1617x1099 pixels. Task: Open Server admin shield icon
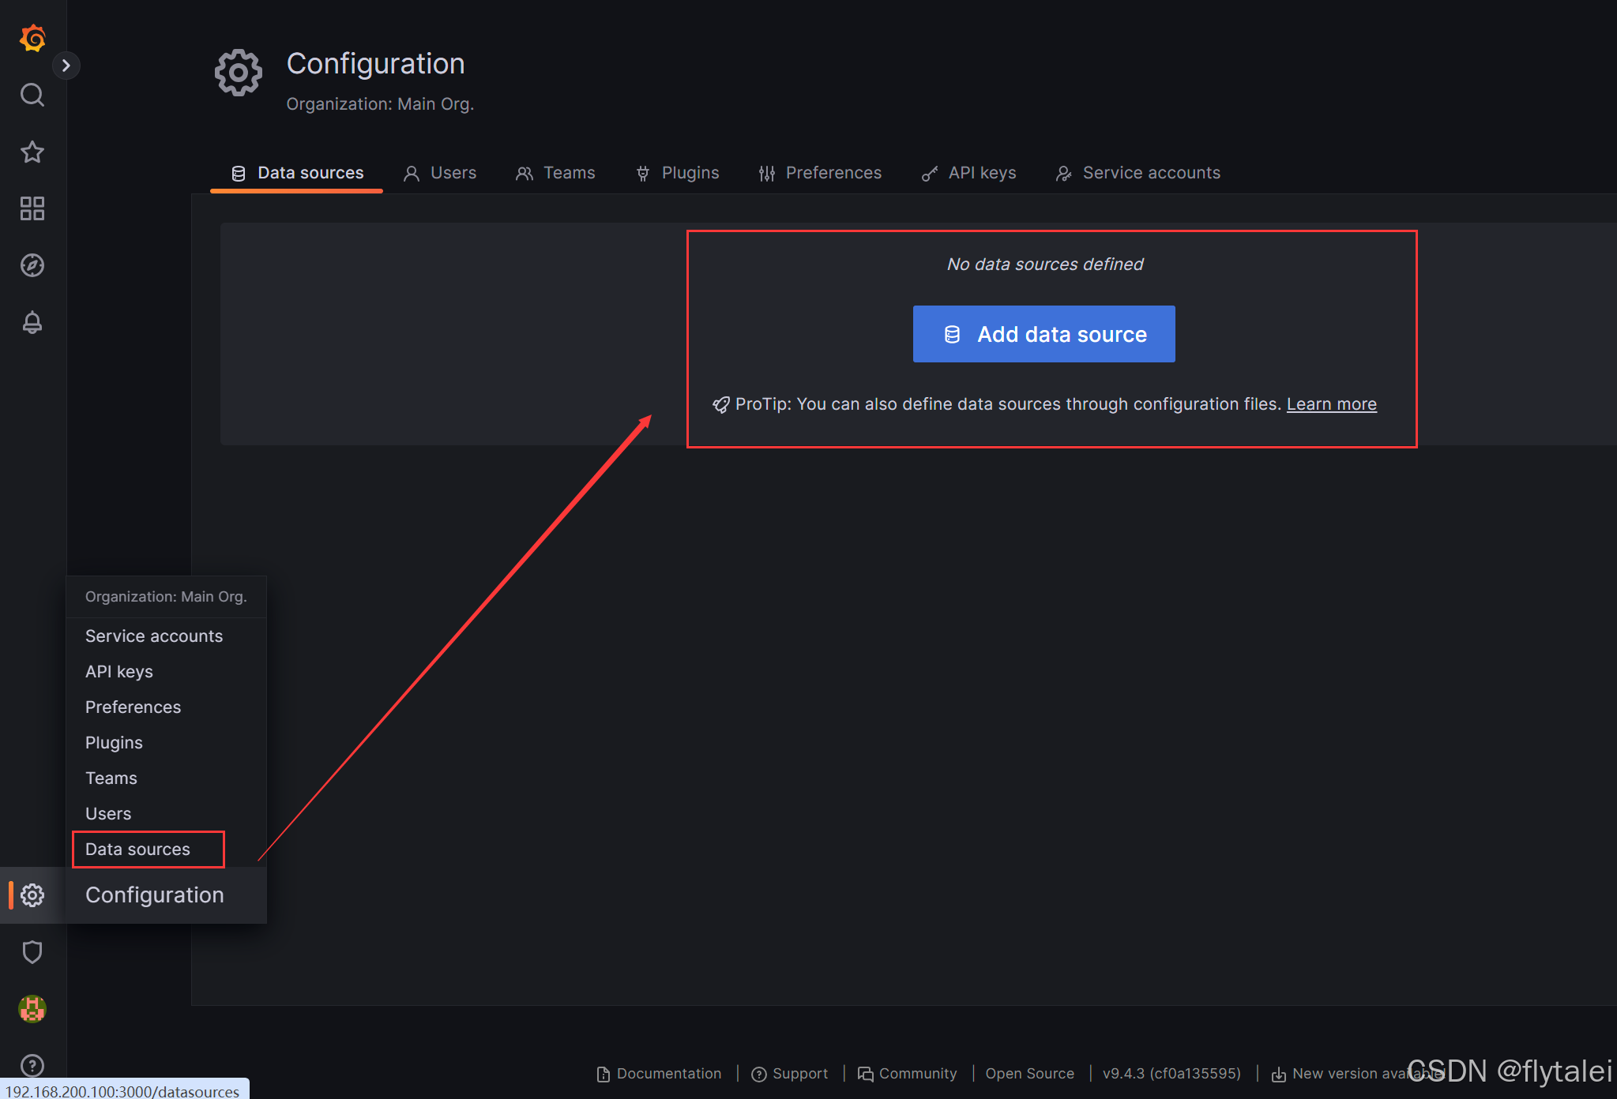32,952
